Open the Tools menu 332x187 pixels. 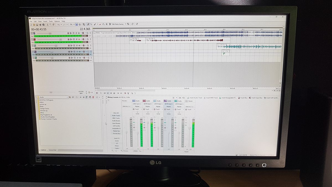tap(51, 21)
